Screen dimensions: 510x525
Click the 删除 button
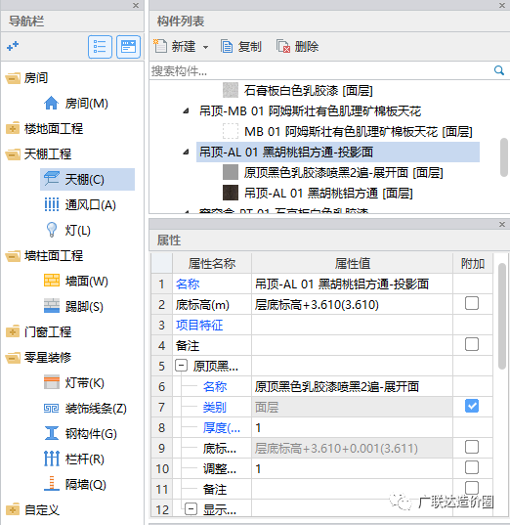tap(297, 47)
